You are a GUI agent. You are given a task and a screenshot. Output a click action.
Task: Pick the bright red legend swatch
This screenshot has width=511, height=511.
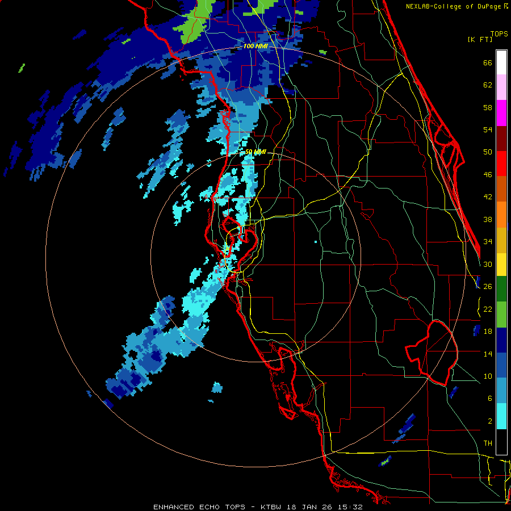point(501,164)
